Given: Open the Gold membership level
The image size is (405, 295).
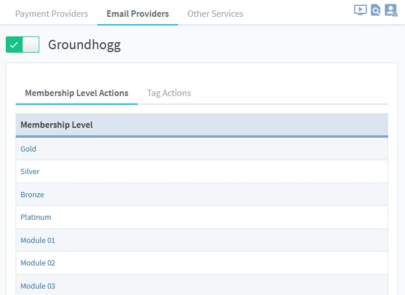Looking at the screenshot, I should pyautogui.click(x=28, y=149).
